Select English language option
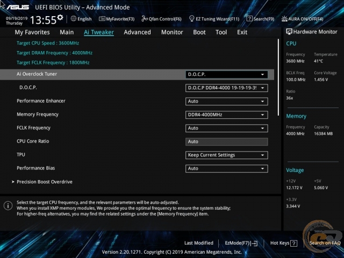Viewport: 344px width, 258px height. [x=84, y=19]
